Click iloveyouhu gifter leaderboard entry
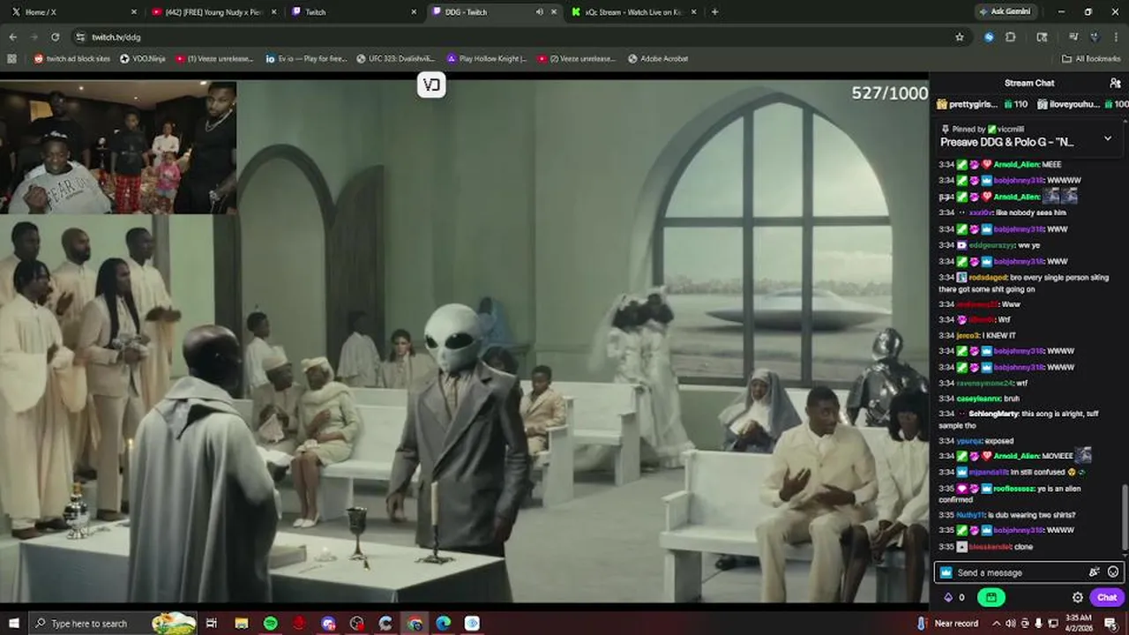Viewport: 1129px width, 635px height. coord(1081,104)
